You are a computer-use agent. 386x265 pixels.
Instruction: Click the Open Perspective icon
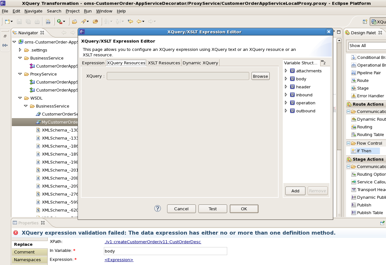(365, 22)
